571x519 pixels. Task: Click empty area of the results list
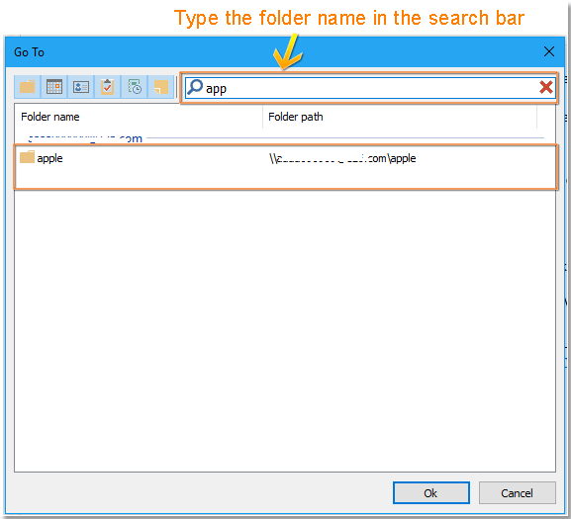285,327
